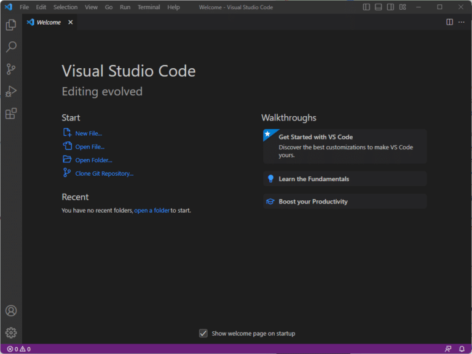Image resolution: width=472 pixels, height=354 pixels.
Task: Open the Go menu
Action: [109, 7]
